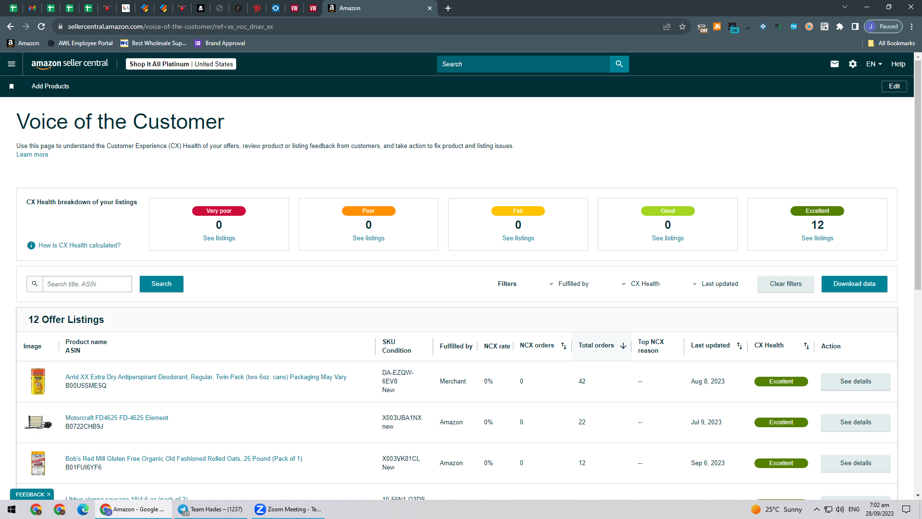Click the Download data button
Screen dimensions: 922x519
pyautogui.click(x=854, y=284)
